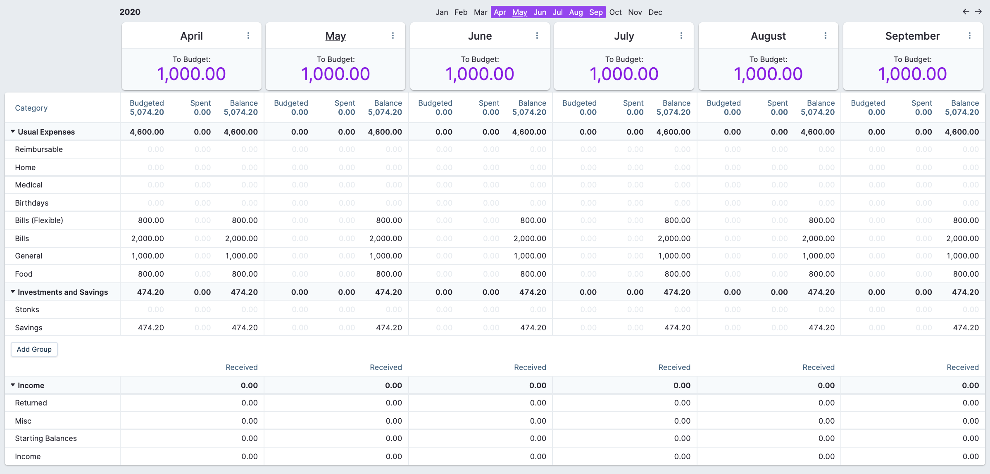Click April's To Budget amount
This screenshot has width=990, height=474.
pyautogui.click(x=191, y=74)
